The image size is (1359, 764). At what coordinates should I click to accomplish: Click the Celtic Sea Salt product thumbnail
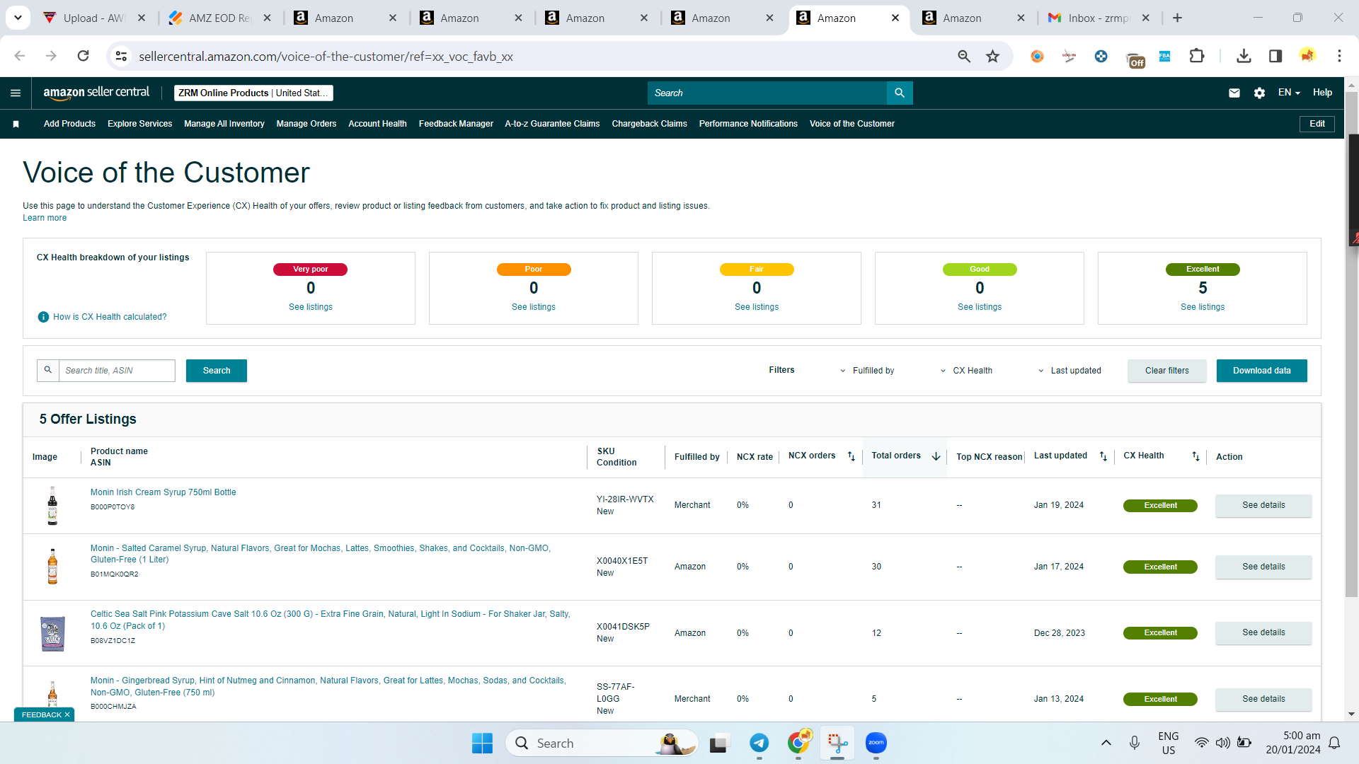click(x=52, y=633)
